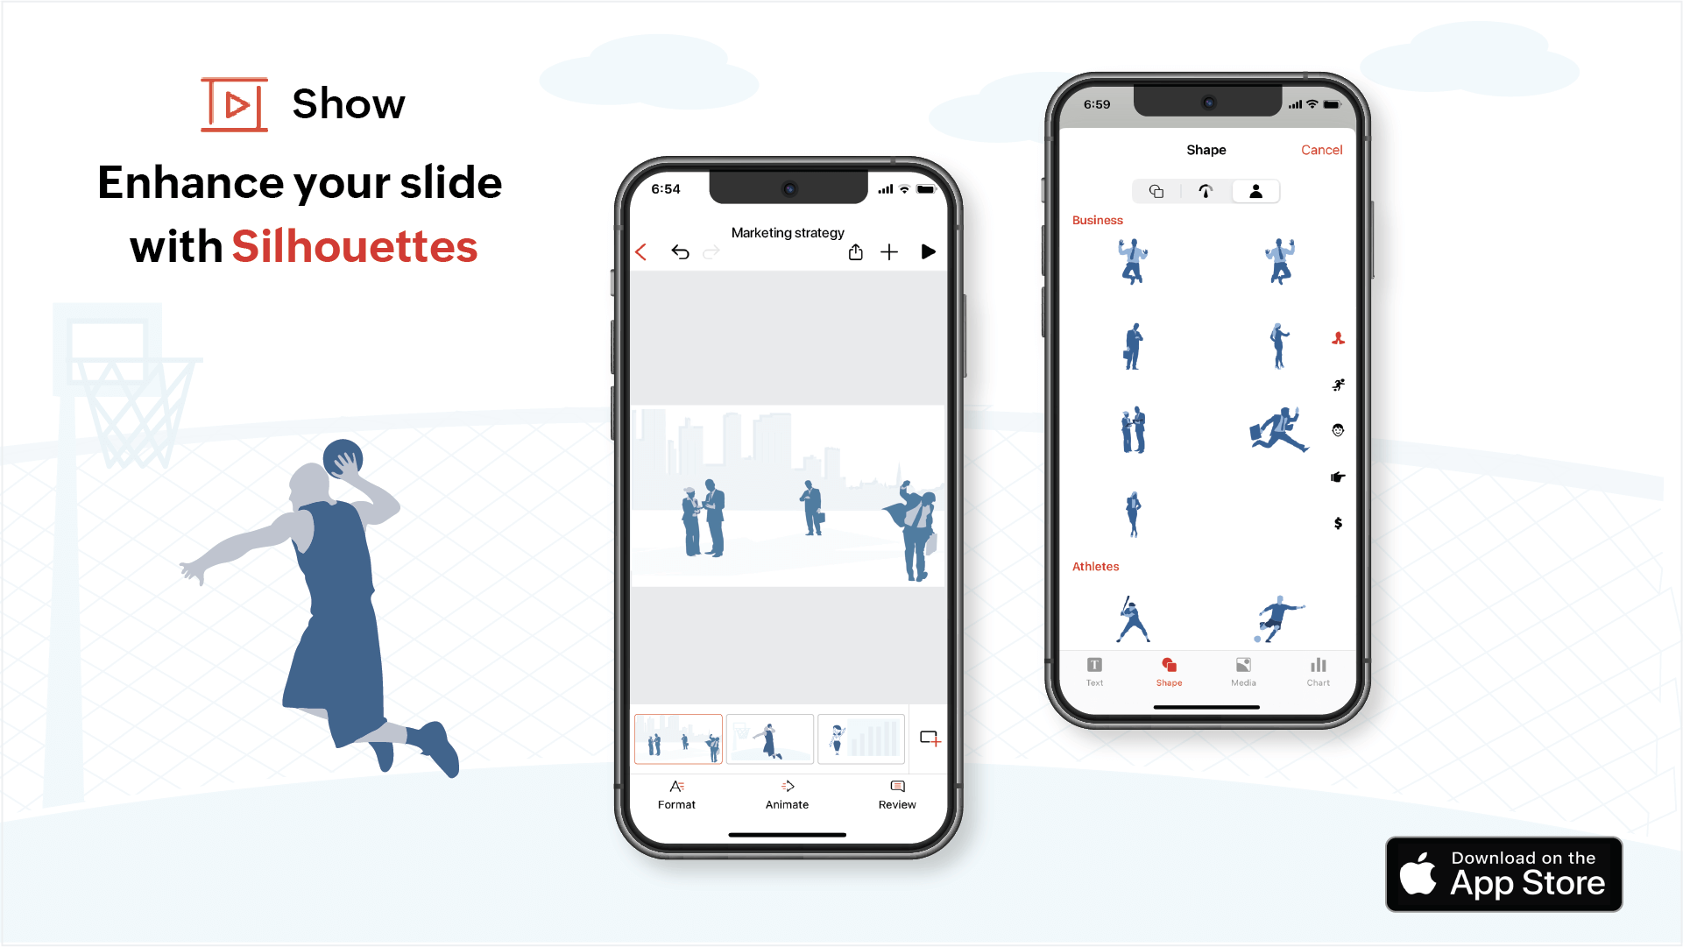
Task: Click the back arrow navigation icon
Action: point(640,253)
